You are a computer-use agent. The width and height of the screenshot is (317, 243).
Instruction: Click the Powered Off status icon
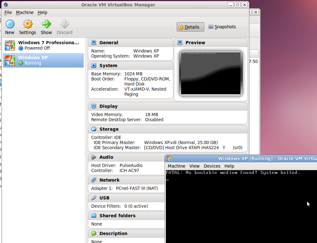tap(21, 48)
